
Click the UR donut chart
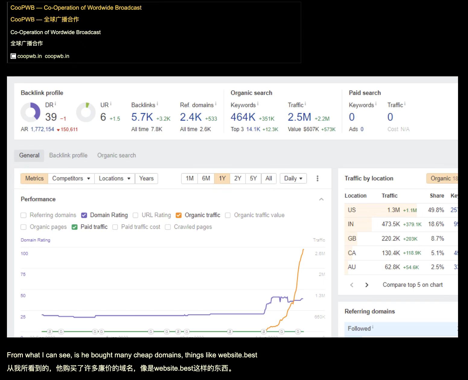coord(86,112)
